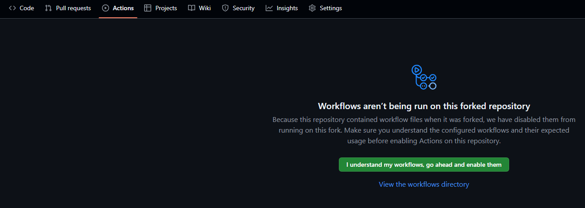Select the Actions tab label
This screenshot has width=585, height=208.
click(x=123, y=8)
